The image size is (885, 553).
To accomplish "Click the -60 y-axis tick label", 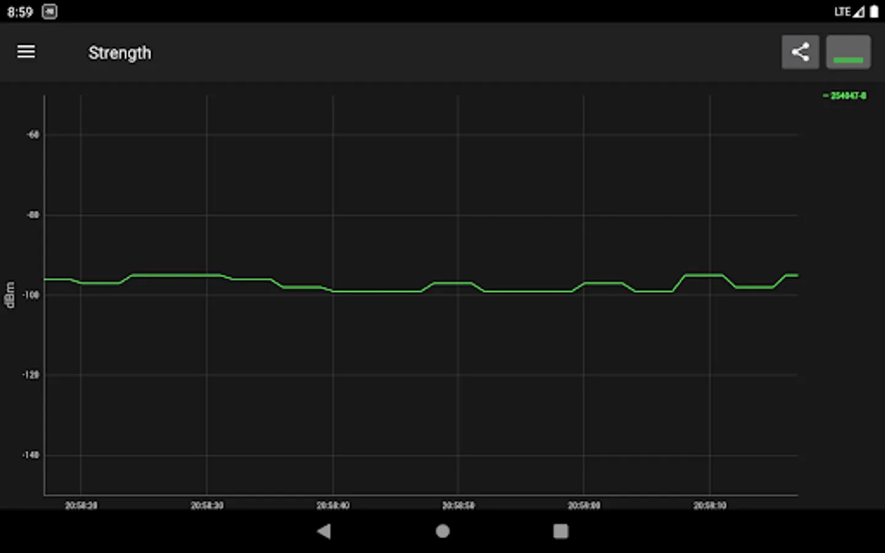I will click(x=33, y=135).
